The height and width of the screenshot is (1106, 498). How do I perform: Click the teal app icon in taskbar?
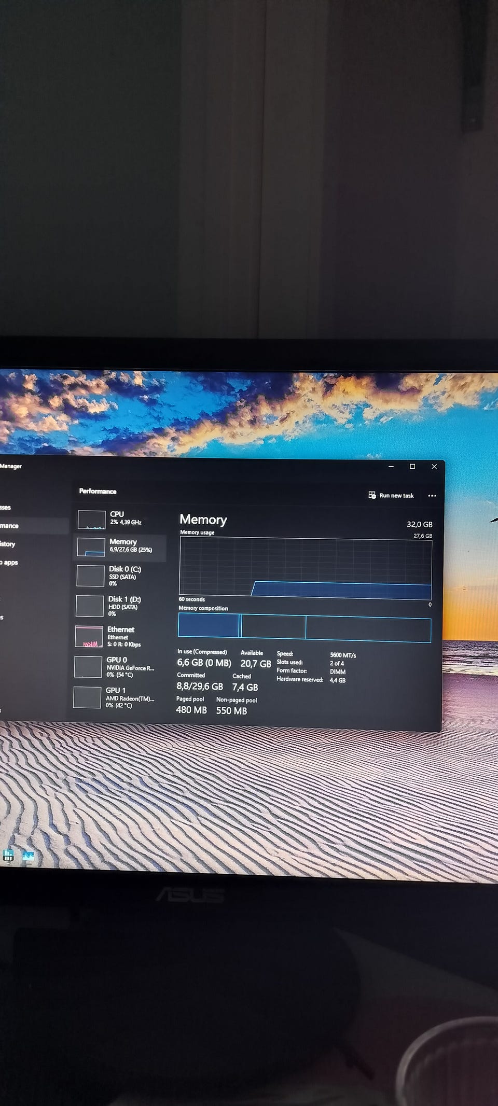[8, 856]
